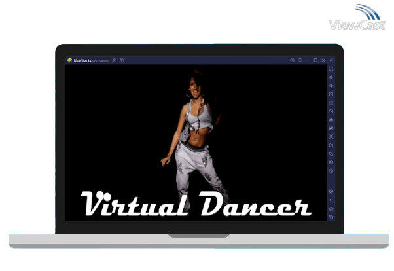Go back using the left arrow icon

click(331, 200)
